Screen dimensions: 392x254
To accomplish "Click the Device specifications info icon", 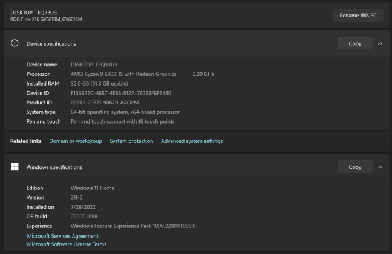I will (15, 43).
